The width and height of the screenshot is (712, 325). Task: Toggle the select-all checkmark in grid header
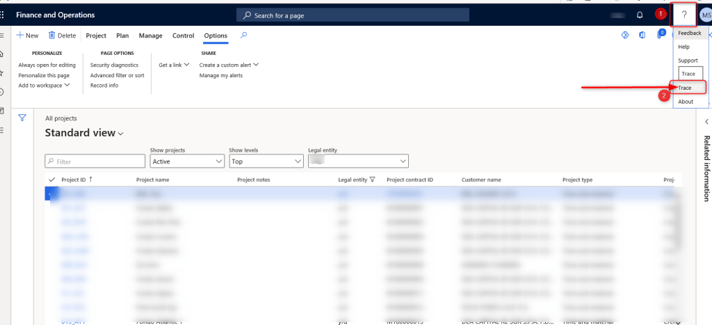click(51, 180)
